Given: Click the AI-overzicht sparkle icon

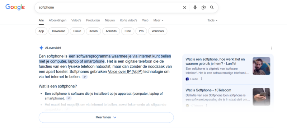Looking at the screenshot, I should click(41, 48).
